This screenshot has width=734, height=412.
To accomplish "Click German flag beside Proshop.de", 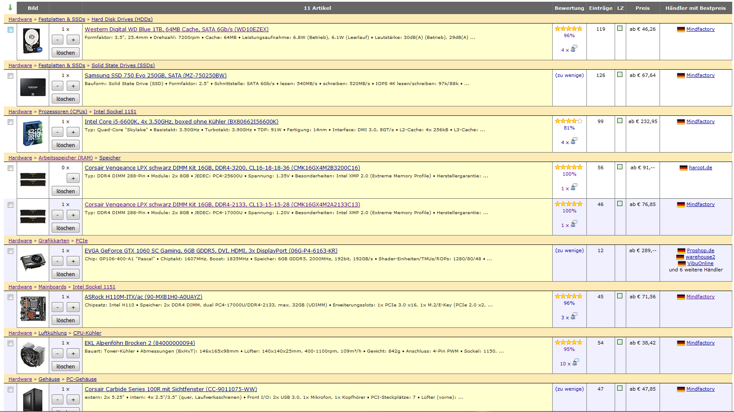I will [x=681, y=251].
